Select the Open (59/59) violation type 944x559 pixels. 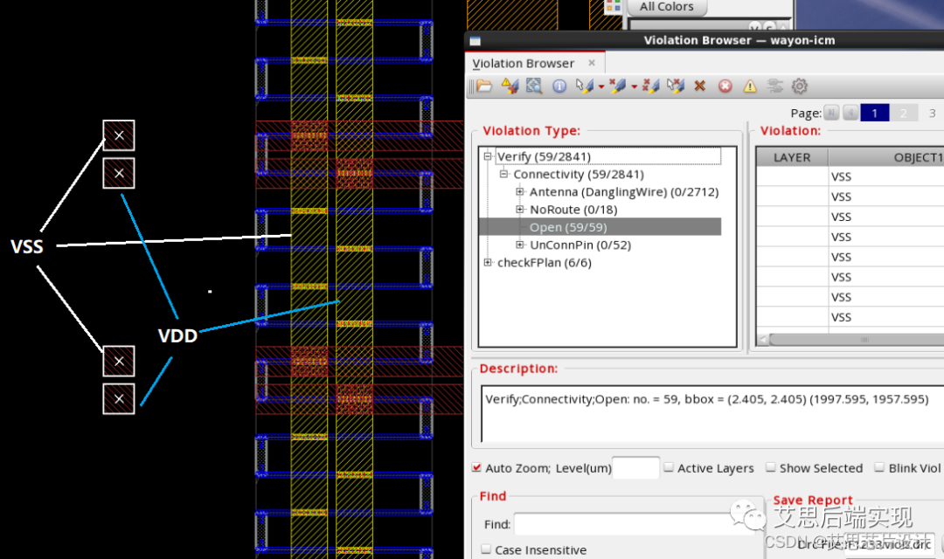(568, 227)
